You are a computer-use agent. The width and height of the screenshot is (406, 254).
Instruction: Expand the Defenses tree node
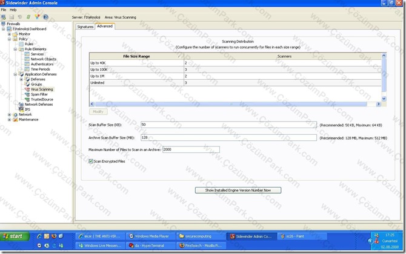point(21,79)
